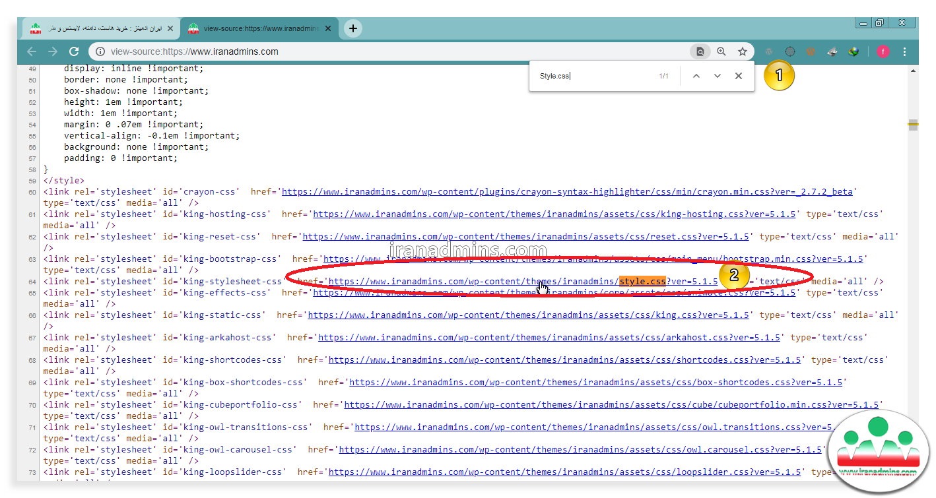Open the loopslider.css link
The height and width of the screenshot is (498, 936).
click(x=565, y=472)
